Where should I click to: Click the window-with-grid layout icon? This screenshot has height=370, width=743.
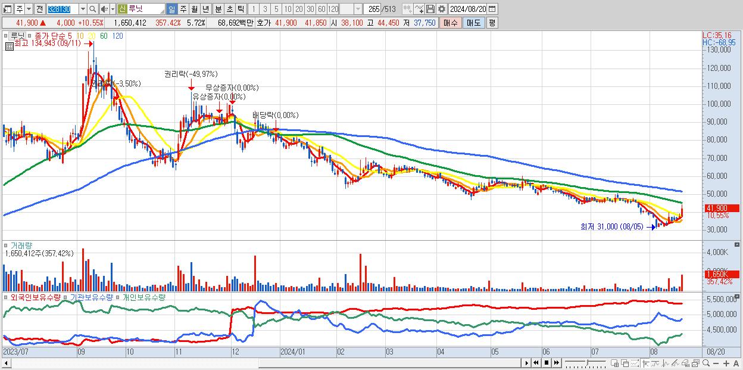[x=615, y=363]
